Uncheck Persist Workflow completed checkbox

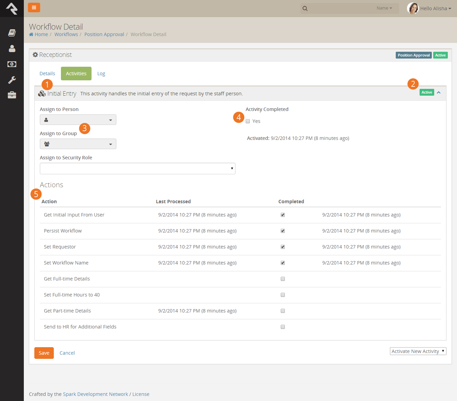point(283,231)
